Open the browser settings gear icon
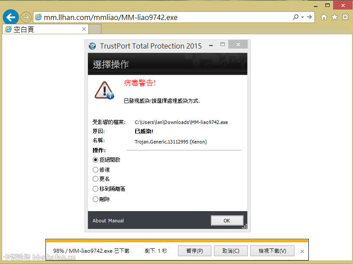The width and height of the screenshot is (353, 264). point(345,17)
